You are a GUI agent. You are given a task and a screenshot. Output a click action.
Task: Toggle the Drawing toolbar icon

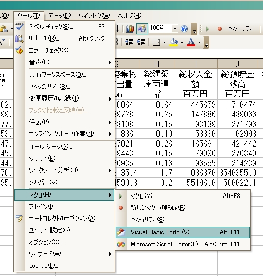click(x=142, y=29)
